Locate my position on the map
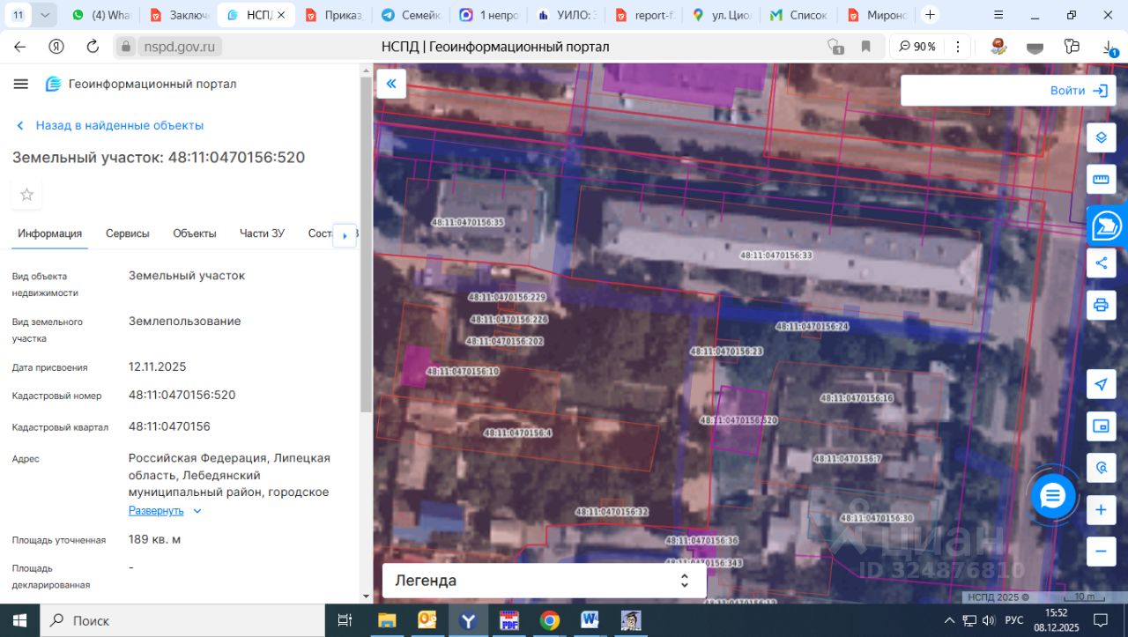Image resolution: width=1128 pixels, height=637 pixels. 1101,384
